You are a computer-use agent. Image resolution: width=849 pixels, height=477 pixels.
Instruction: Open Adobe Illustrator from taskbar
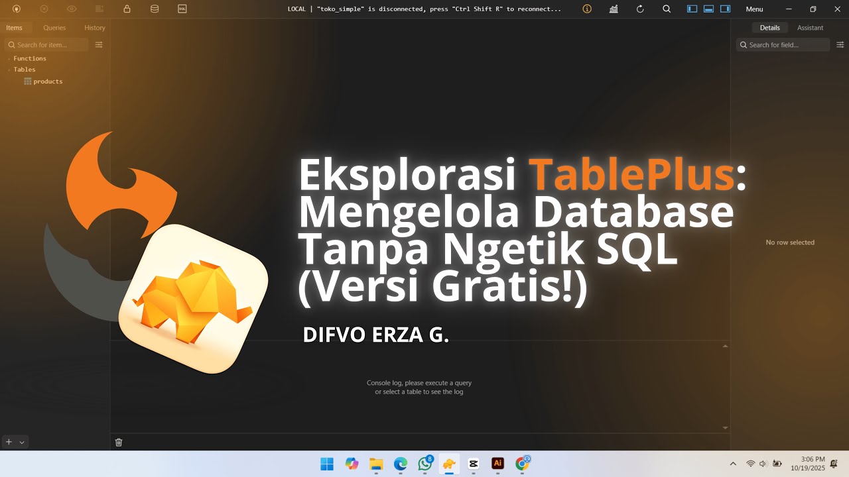[x=497, y=464]
